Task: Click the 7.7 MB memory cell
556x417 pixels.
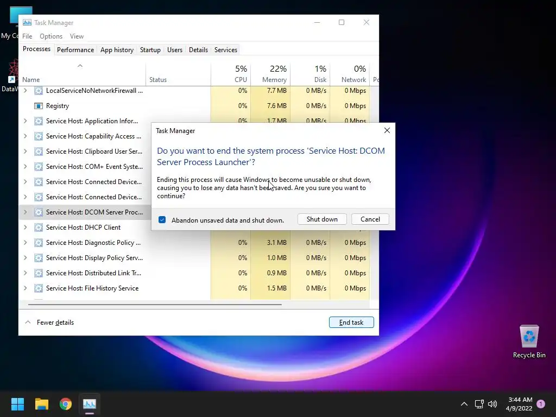Action: [x=270, y=91]
